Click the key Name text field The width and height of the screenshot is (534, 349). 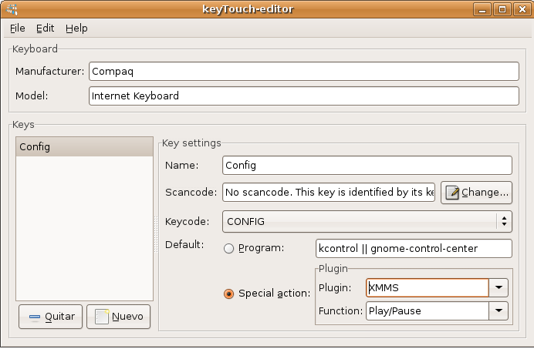(x=367, y=166)
